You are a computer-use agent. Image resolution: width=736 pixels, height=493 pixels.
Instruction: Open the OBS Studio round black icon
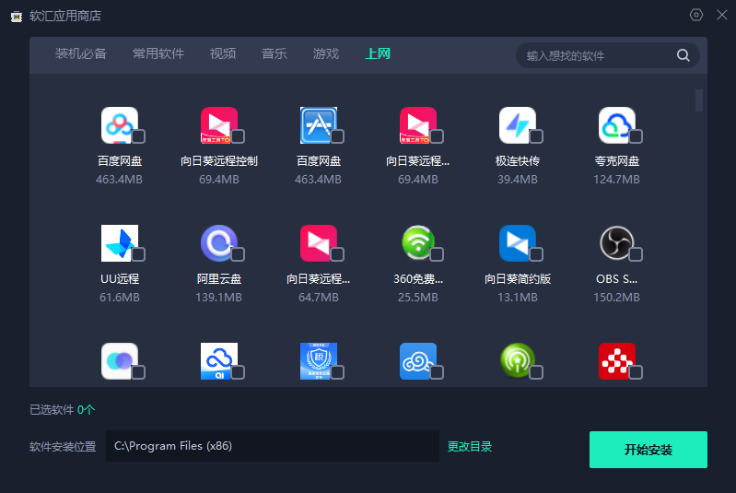tap(617, 243)
